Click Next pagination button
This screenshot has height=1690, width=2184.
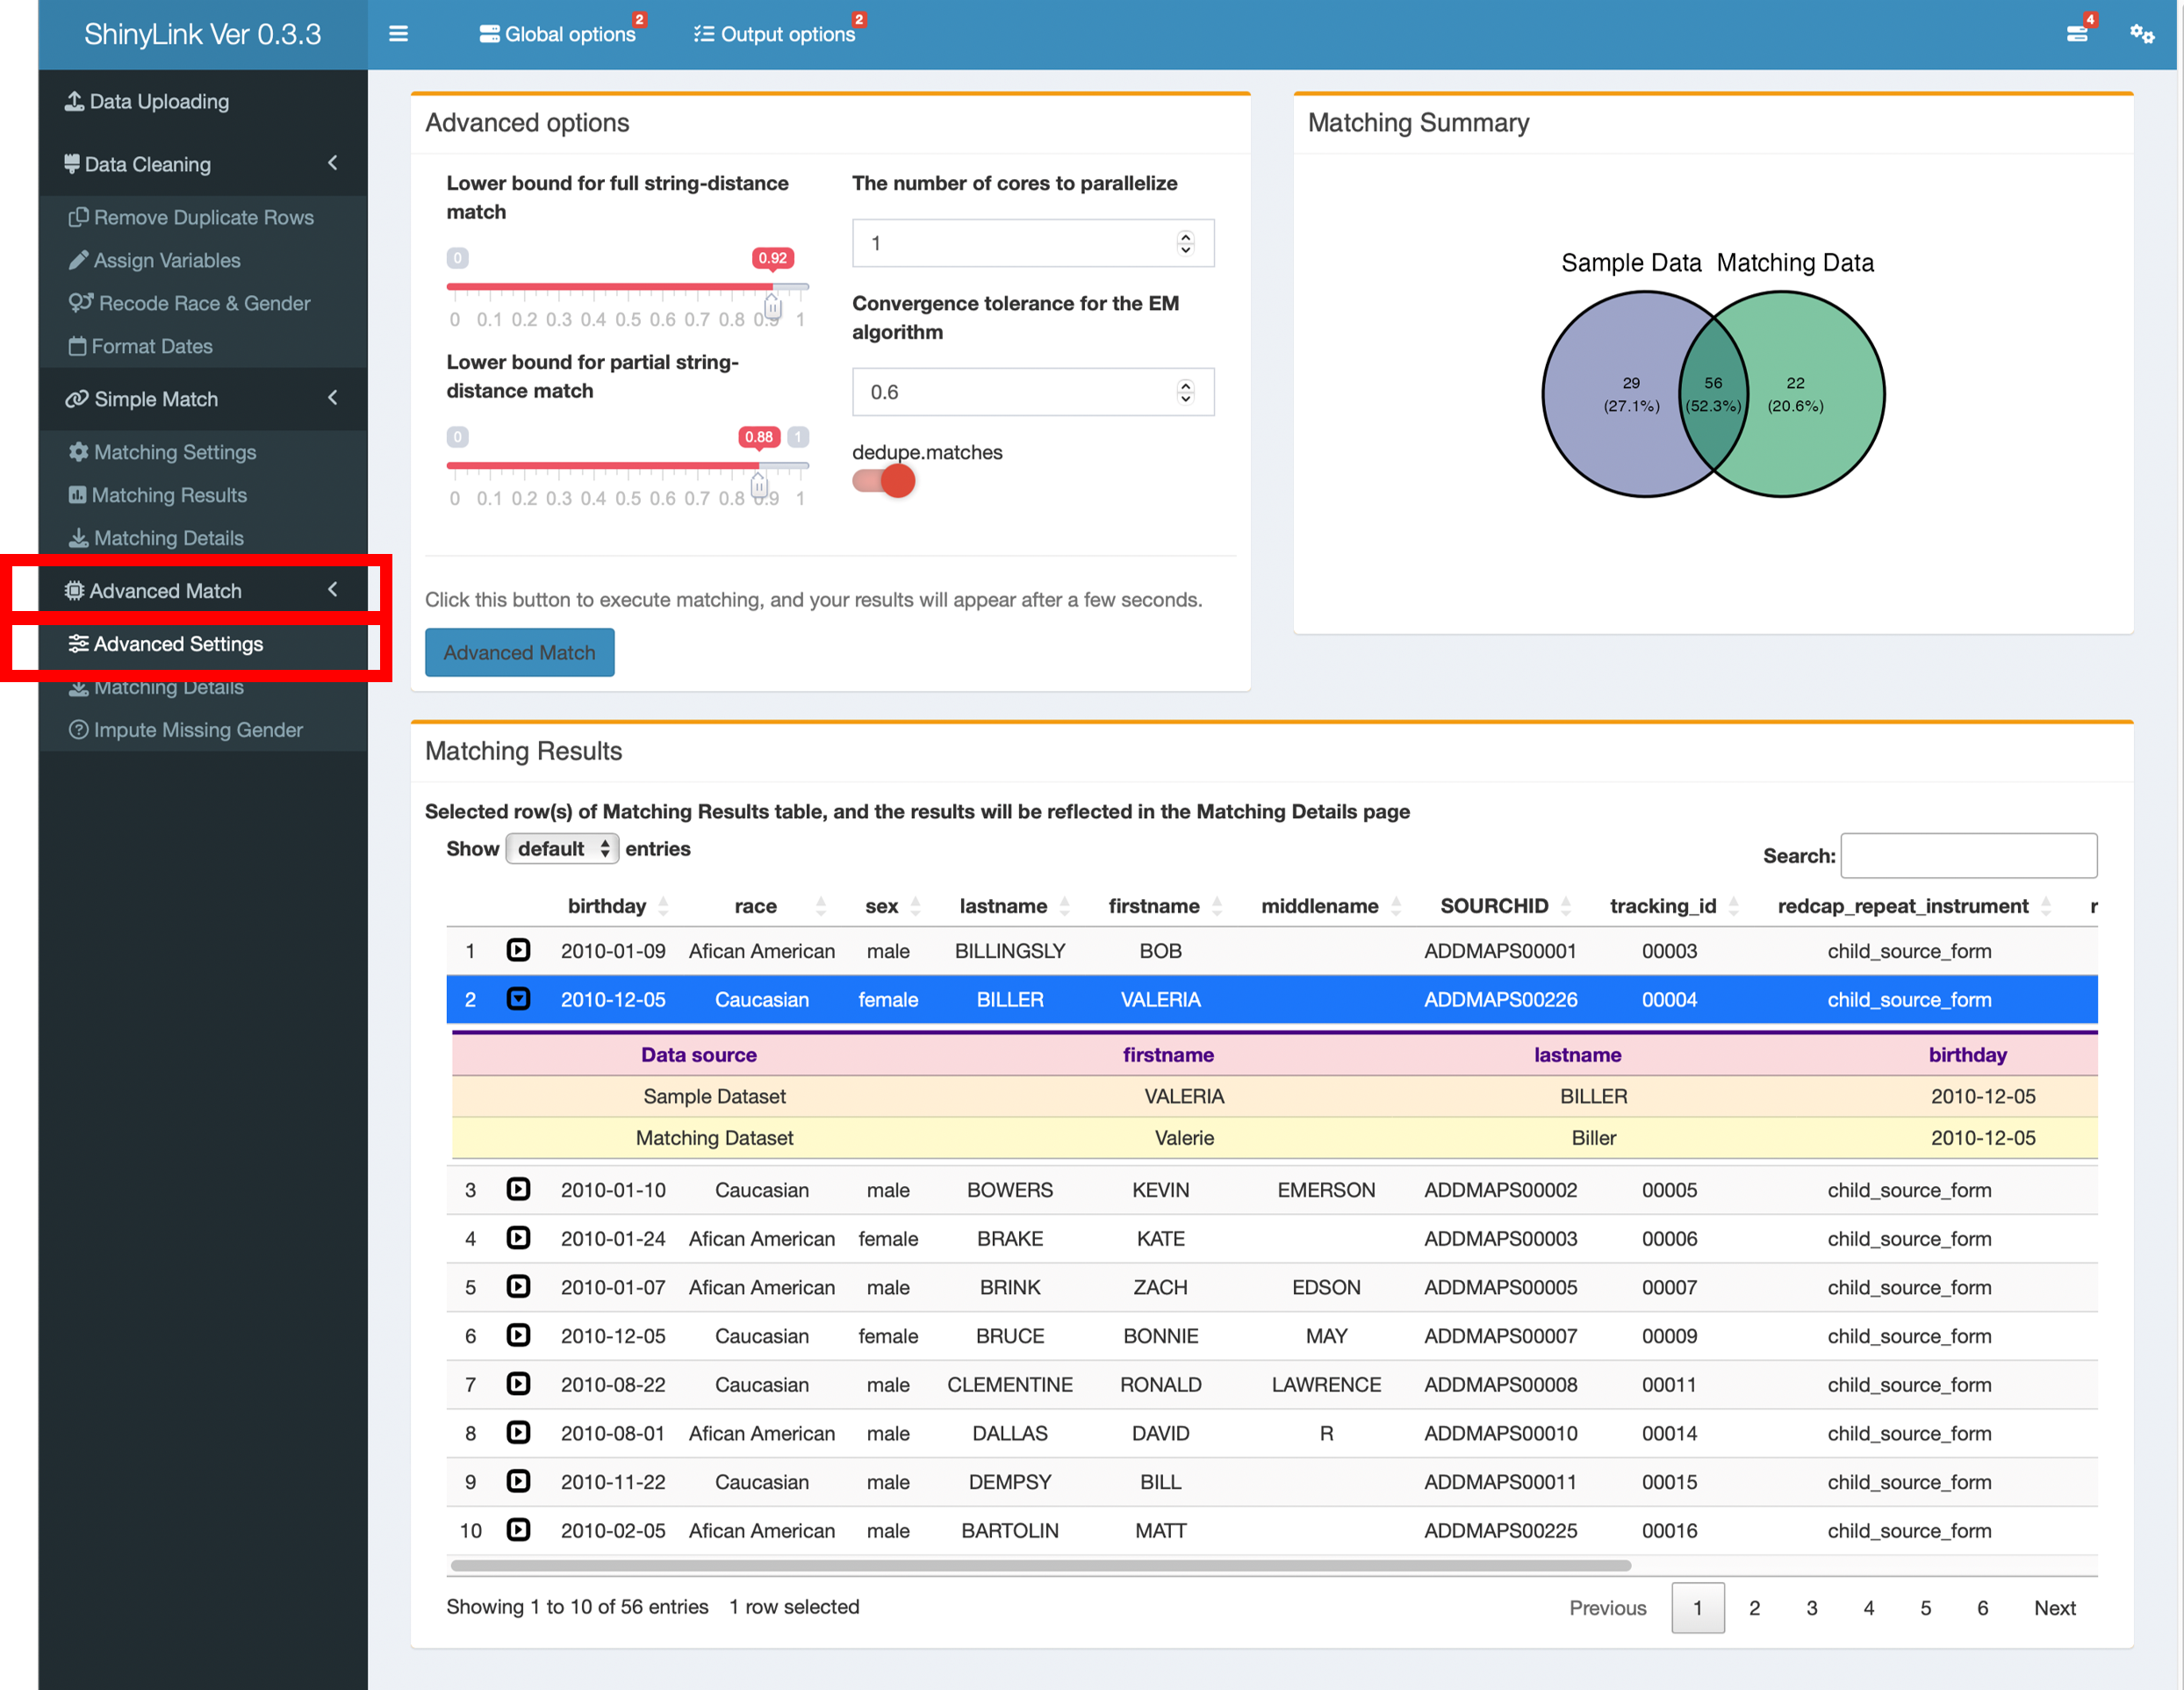pos(2054,1607)
